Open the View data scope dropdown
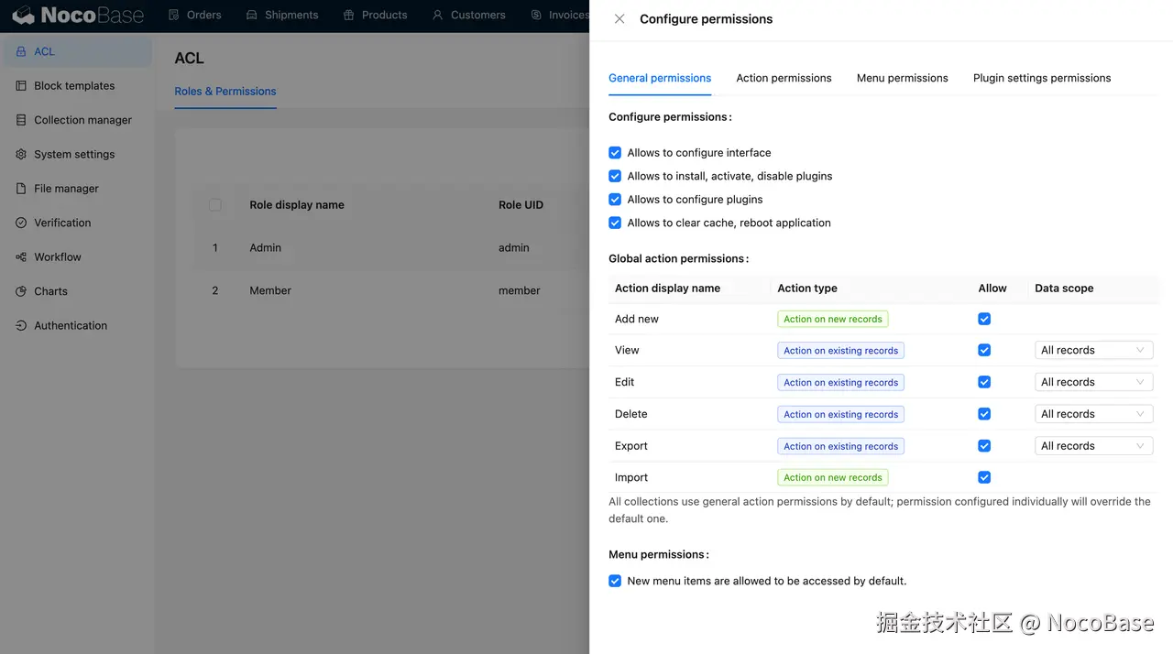The height and width of the screenshot is (654, 1173). (1093, 350)
